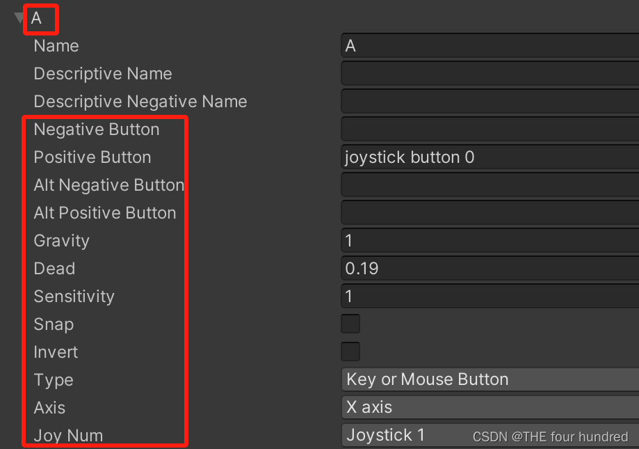Click the Alt Positive Button input field
This screenshot has height=449, width=639.
[x=487, y=212]
